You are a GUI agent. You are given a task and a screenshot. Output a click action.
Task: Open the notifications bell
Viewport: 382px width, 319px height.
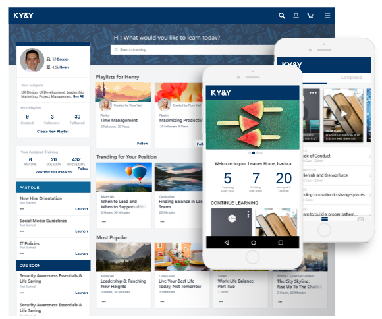296,16
